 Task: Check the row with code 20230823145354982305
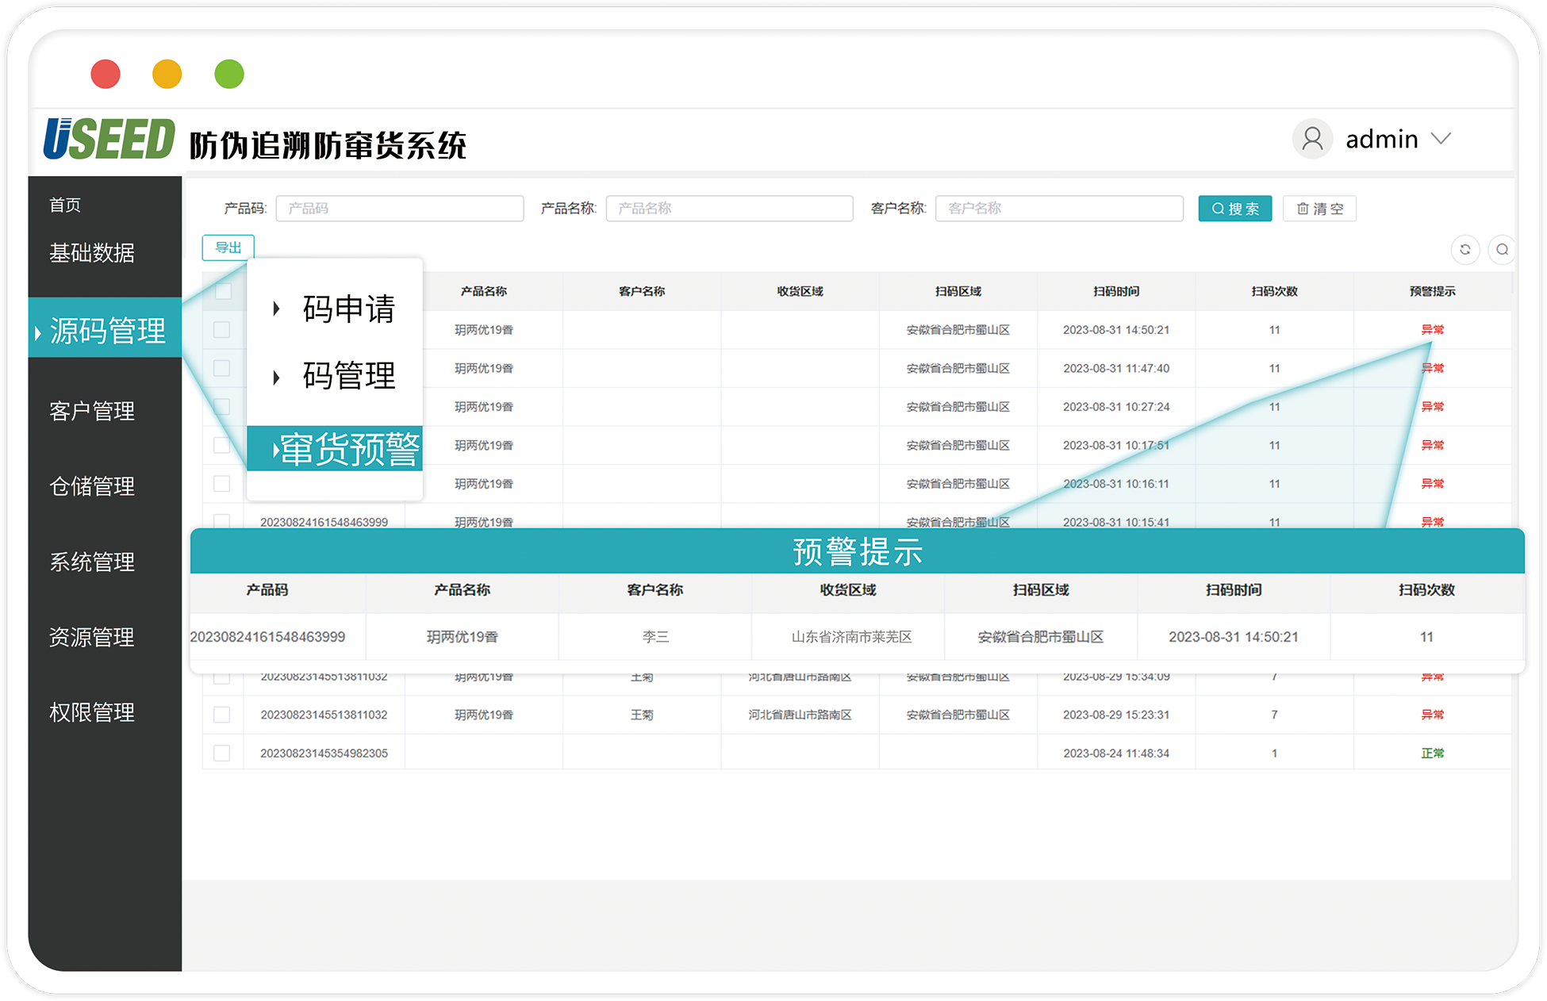pos(222,753)
